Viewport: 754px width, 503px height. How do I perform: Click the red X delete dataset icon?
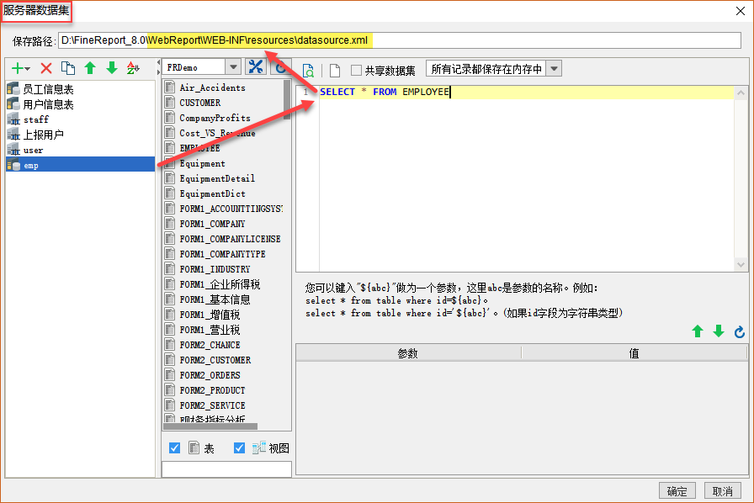46,68
